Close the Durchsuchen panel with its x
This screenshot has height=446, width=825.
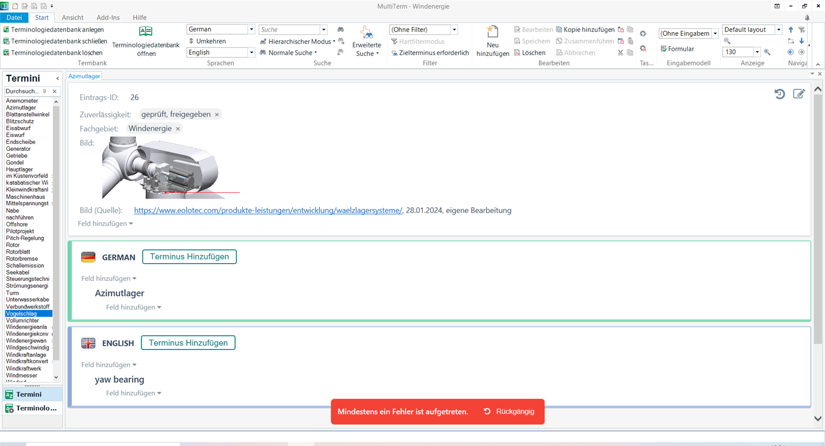tap(54, 91)
